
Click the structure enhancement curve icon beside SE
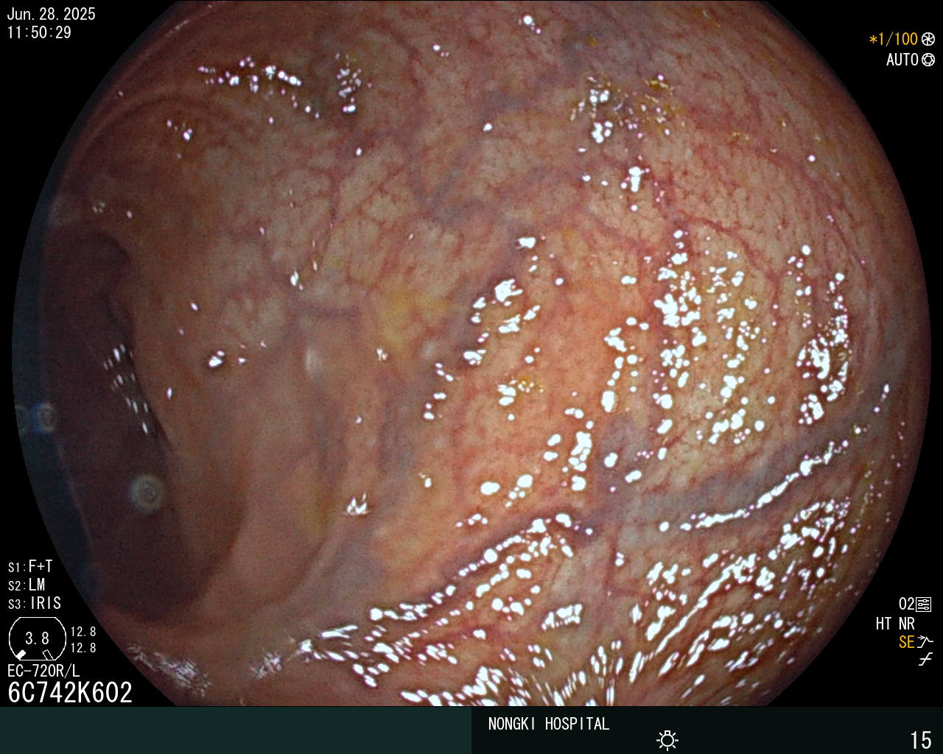(x=925, y=642)
